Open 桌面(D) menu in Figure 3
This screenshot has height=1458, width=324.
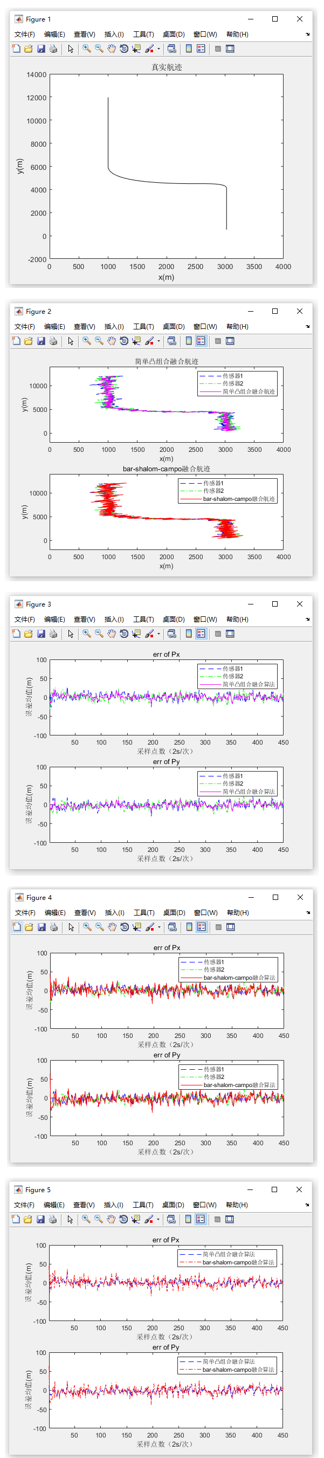tap(174, 619)
